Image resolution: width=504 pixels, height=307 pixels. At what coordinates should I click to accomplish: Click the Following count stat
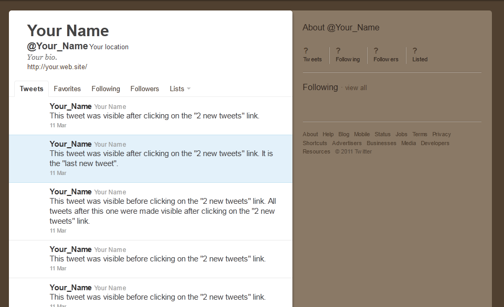[x=348, y=54]
